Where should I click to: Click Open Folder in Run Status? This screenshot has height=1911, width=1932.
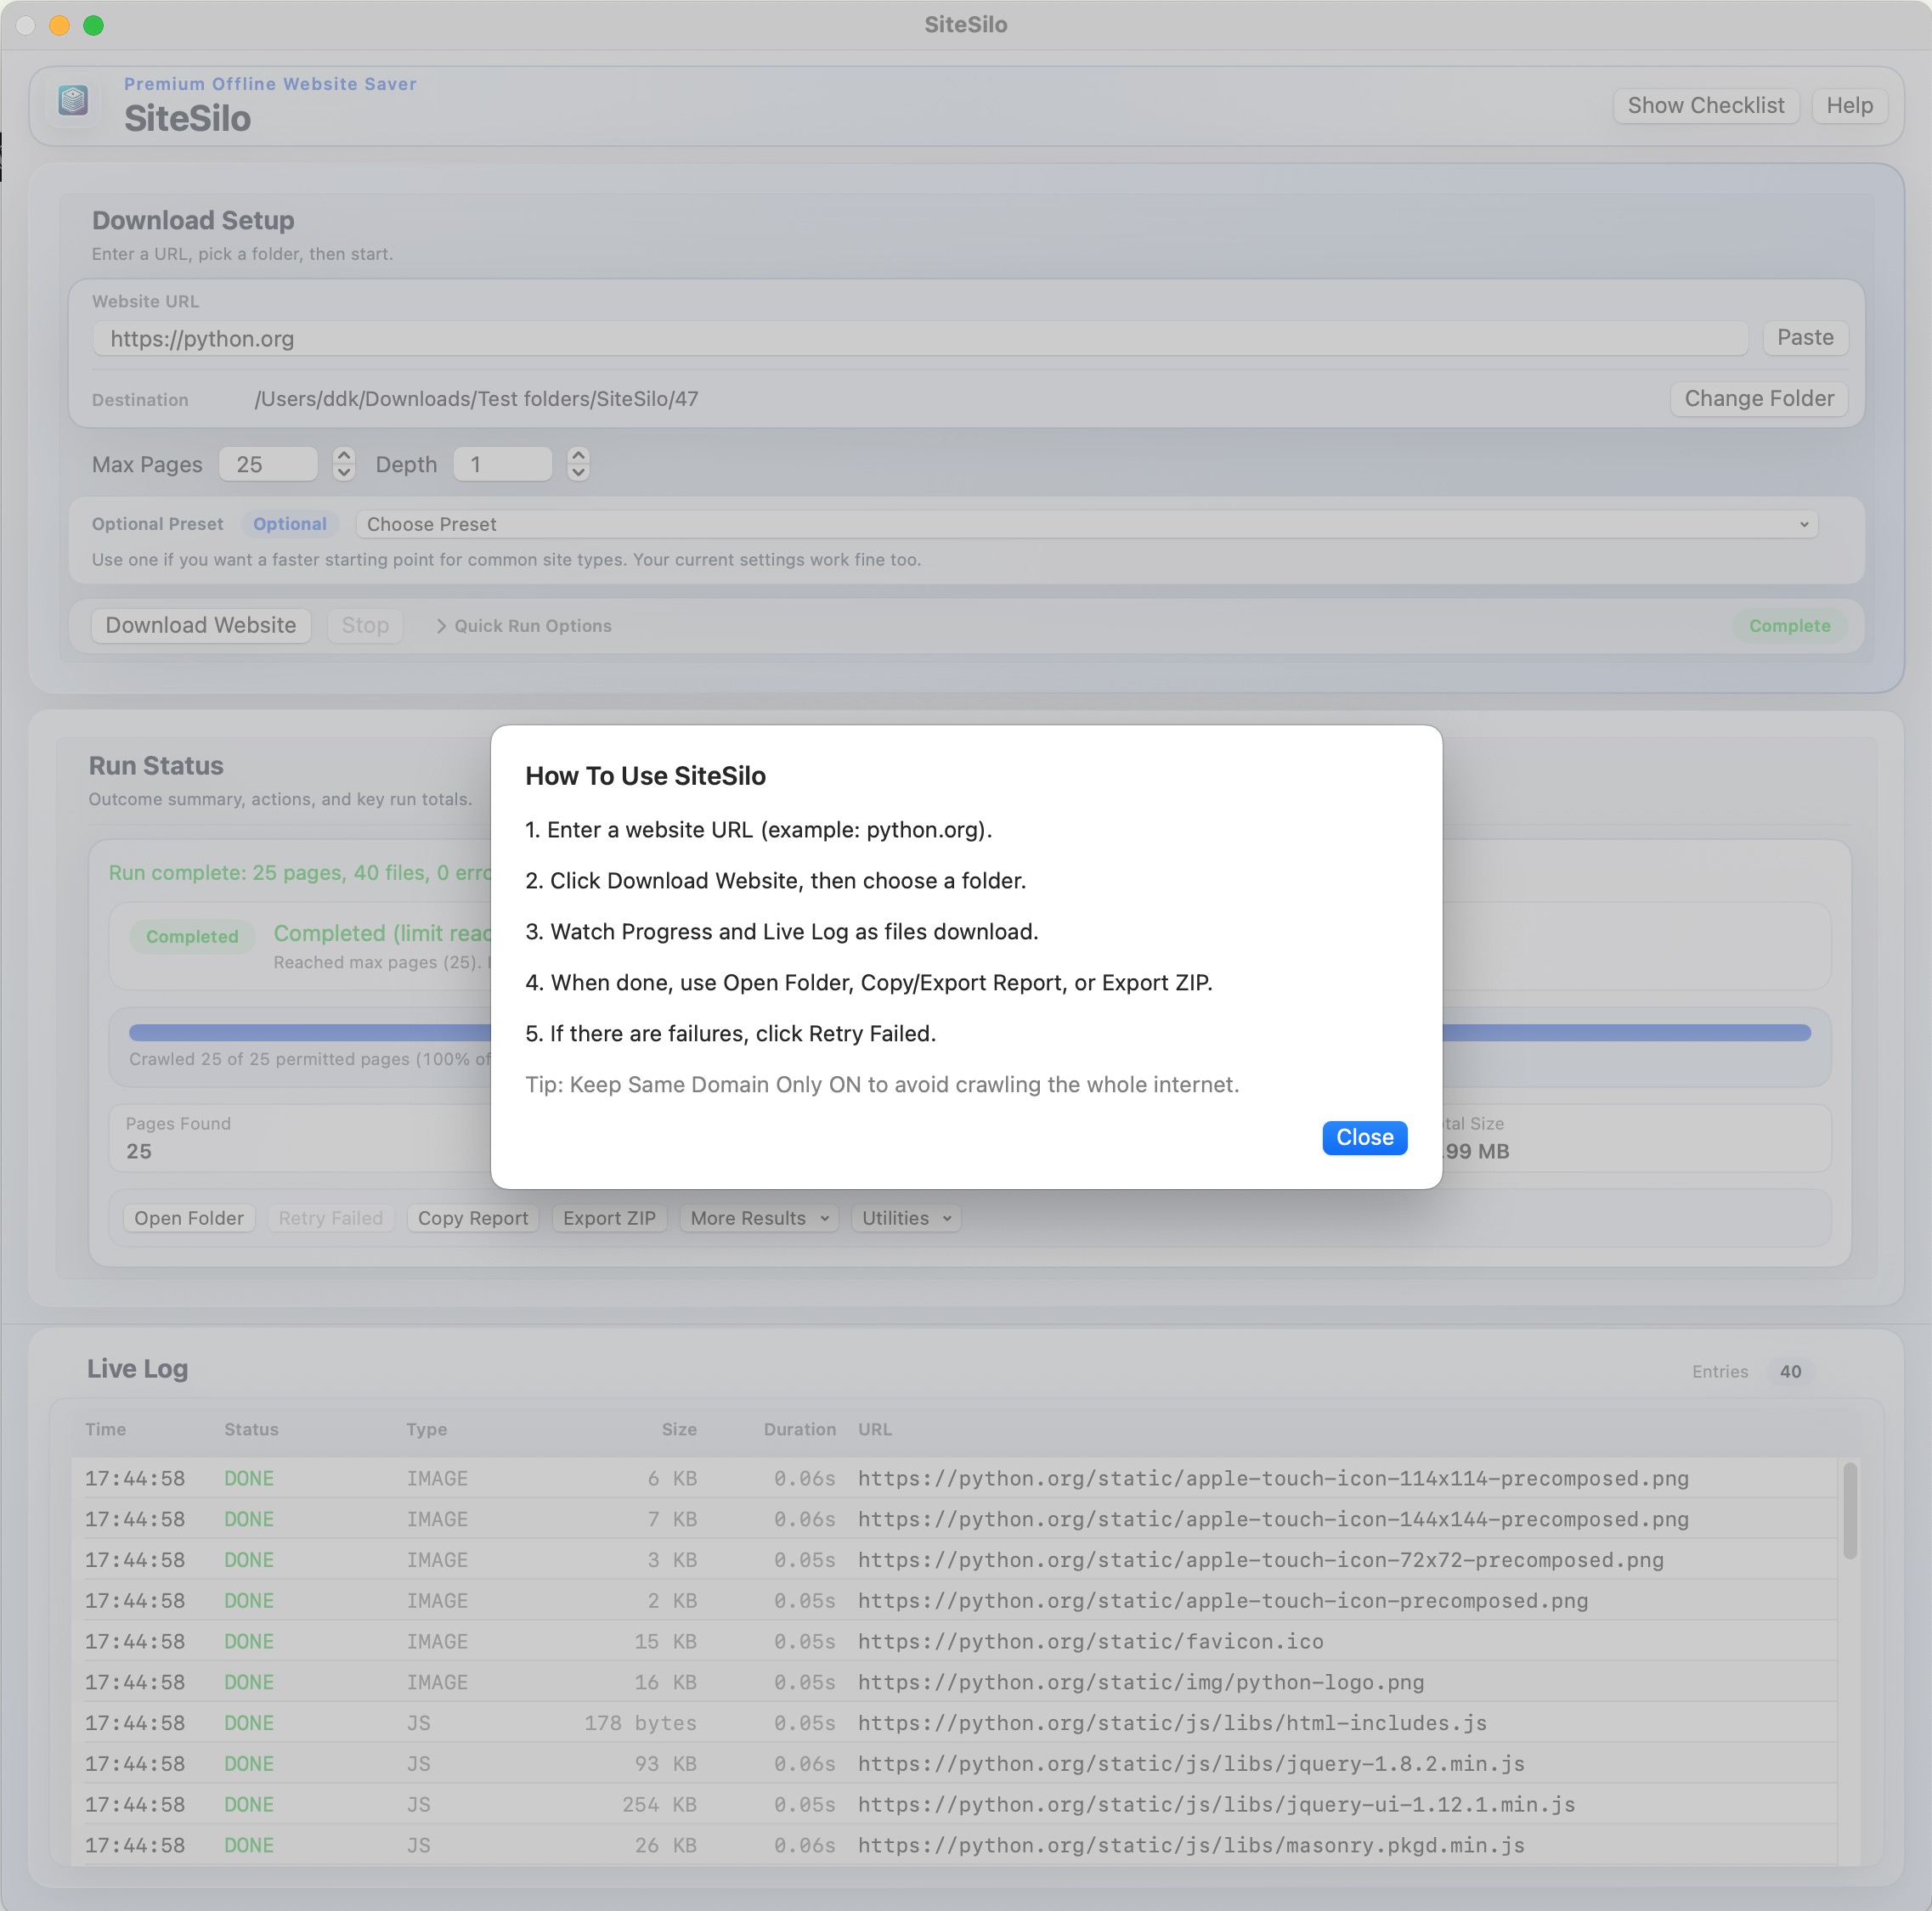pyautogui.click(x=189, y=1218)
